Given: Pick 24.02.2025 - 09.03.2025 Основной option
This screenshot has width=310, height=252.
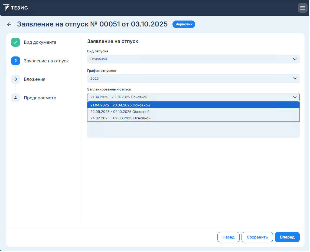Looking at the screenshot, I should coord(120,118).
